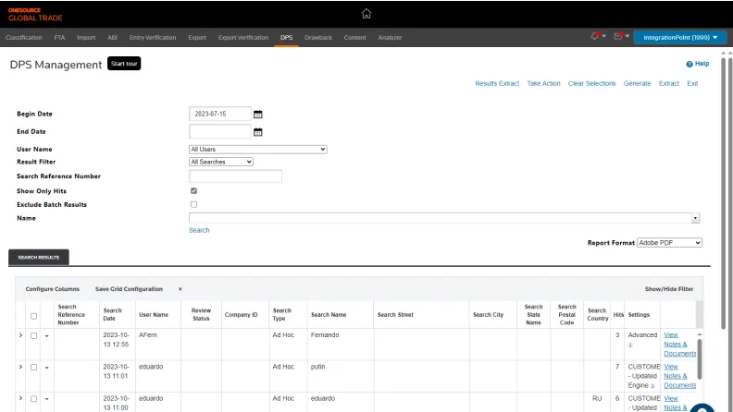Open End Date calendar picker

258,132
